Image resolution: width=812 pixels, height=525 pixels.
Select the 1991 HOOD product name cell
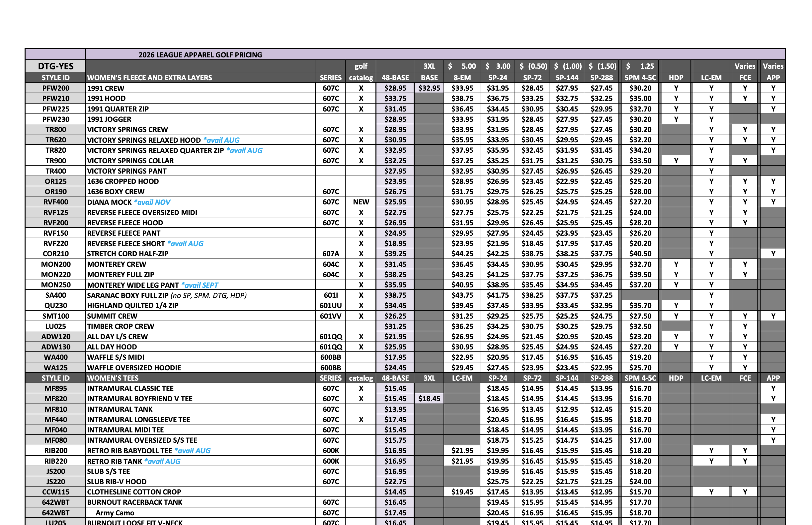click(x=106, y=99)
